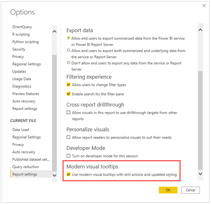Screen dimensions: 211x204
Task: Click the CURRENT FILE section label
Action: [x=23, y=120]
